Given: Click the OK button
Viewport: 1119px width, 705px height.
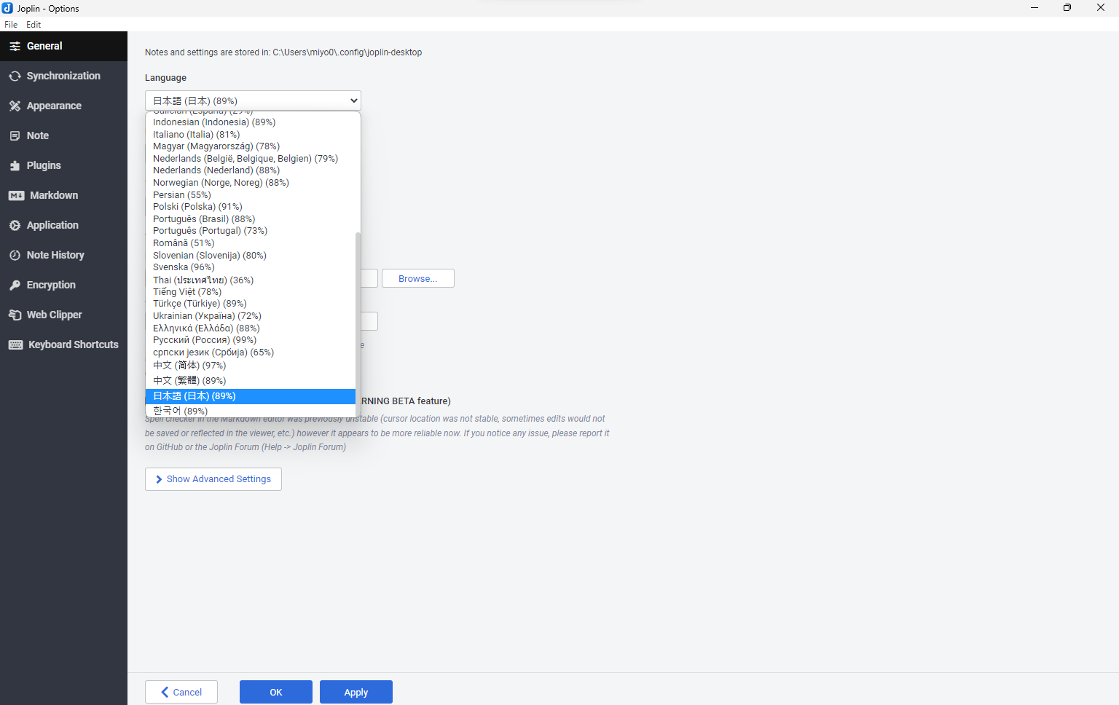Looking at the screenshot, I should 275,692.
